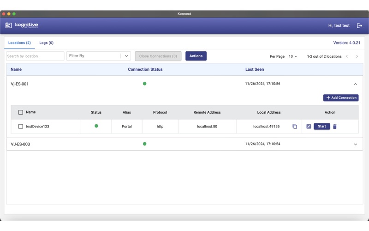Start the testDevice123 connection

point(321,126)
